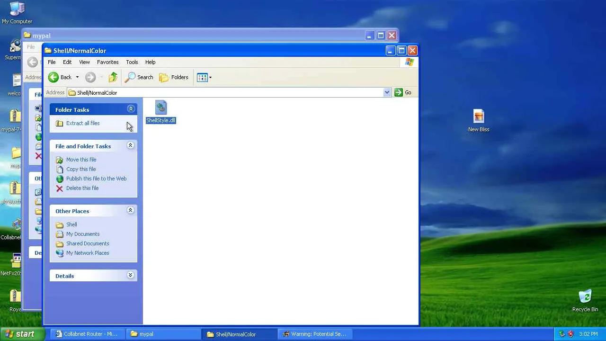606x341 pixels.
Task: Click the My Network Places icon
Action: point(60,253)
